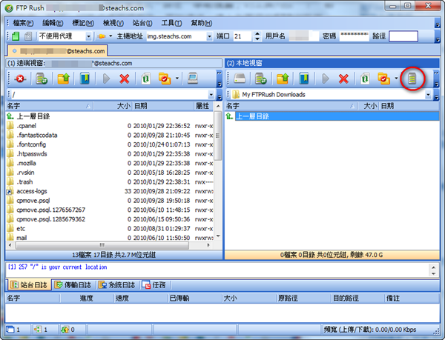Open the 檢視(V) menu
The height and width of the screenshot is (340, 445).
tap(113, 23)
